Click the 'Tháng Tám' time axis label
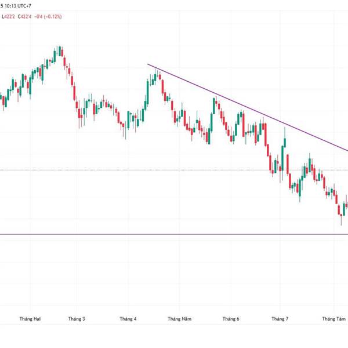This screenshot has width=348, height=348. [x=334, y=318]
